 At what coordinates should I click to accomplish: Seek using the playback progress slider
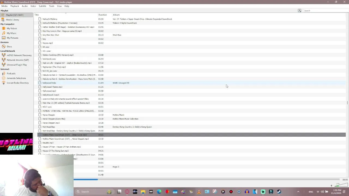tap(207, 179)
